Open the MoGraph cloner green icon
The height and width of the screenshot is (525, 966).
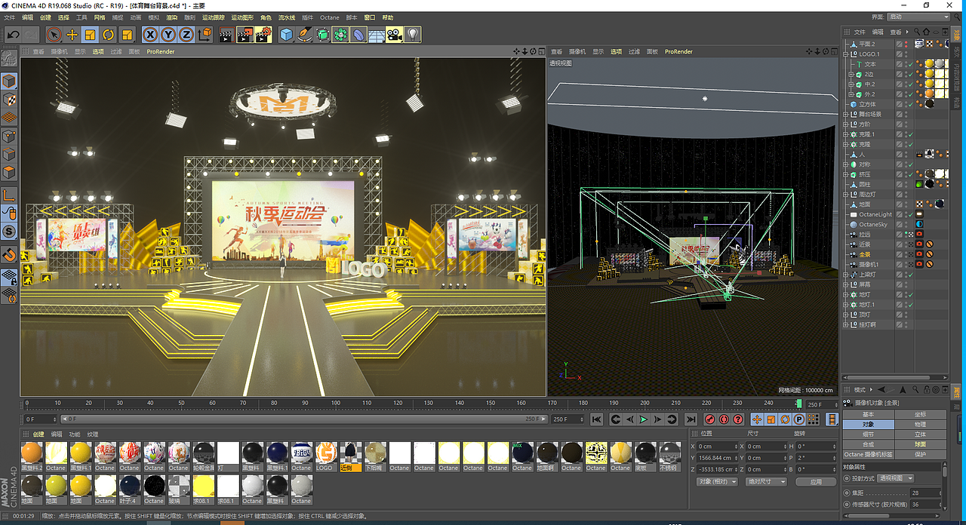click(x=341, y=34)
